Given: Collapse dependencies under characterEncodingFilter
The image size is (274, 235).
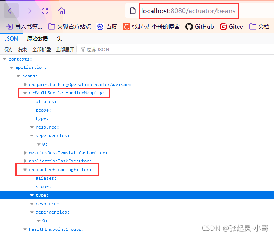Looking at the screenshot, I should point(32,212).
